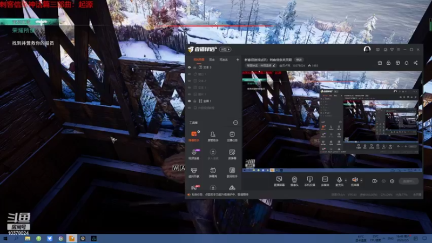
Task: Click the stream preview canvas
Action: 332,122
